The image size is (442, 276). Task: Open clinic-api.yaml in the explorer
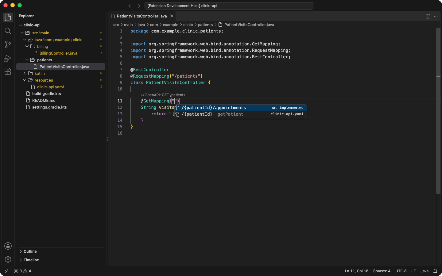[x=50, y=87]
